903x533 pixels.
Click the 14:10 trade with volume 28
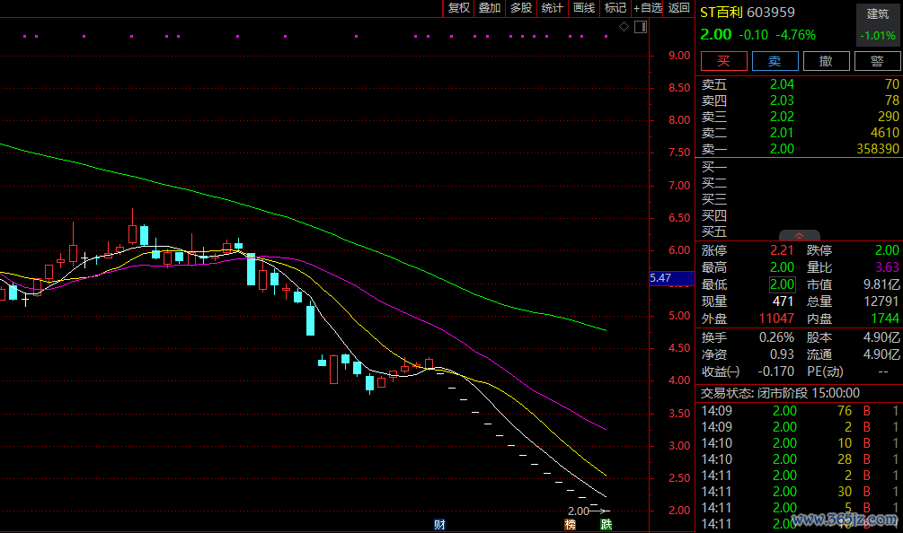[800, 459]
